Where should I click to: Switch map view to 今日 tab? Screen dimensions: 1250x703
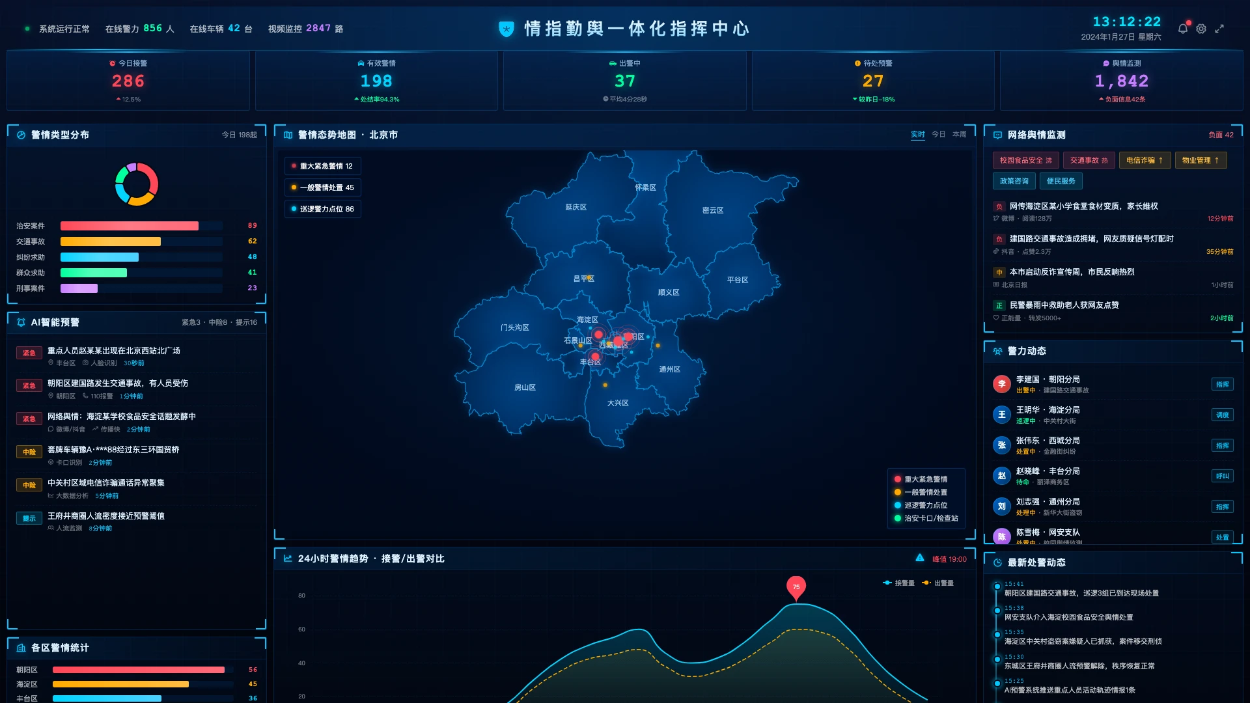coord(938,134)
